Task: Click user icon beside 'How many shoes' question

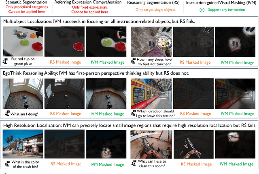Action: click(133, 60)
